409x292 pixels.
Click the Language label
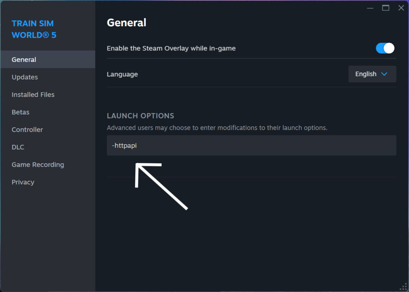coord(122,74)
